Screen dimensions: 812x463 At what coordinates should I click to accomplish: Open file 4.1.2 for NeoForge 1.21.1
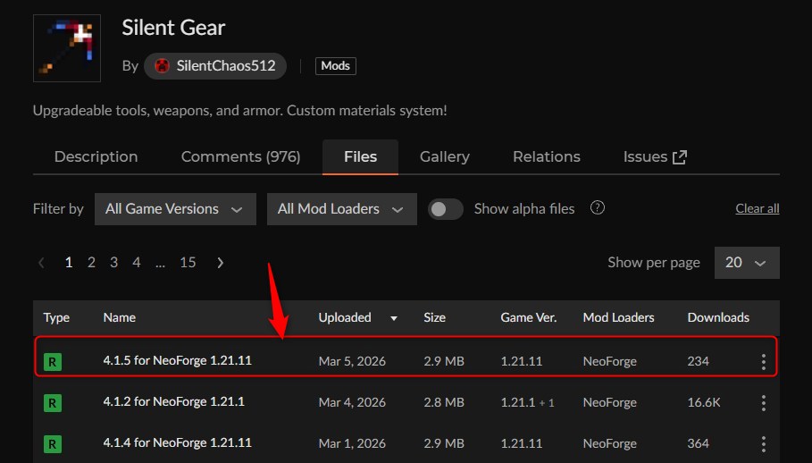pyautogui.click(x=173, y=402)
